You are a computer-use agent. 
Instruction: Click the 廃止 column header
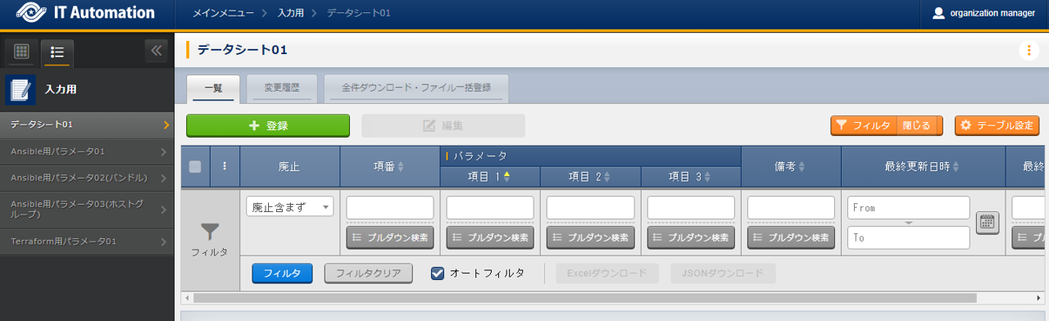pyautogui.click(x=289, y=166)
